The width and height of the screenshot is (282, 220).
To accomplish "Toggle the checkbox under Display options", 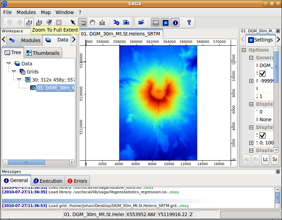I will 262,135.
